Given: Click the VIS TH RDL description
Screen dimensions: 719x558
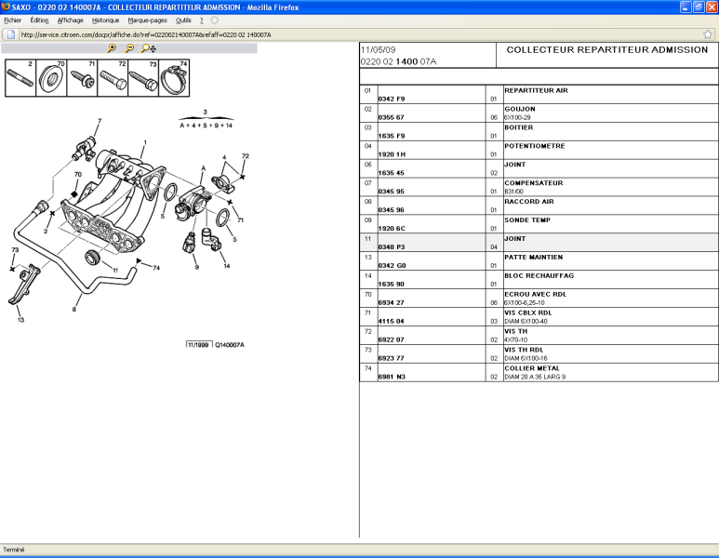Looking at the screenshot, I should pyautogui.click(x=524, y=350).
